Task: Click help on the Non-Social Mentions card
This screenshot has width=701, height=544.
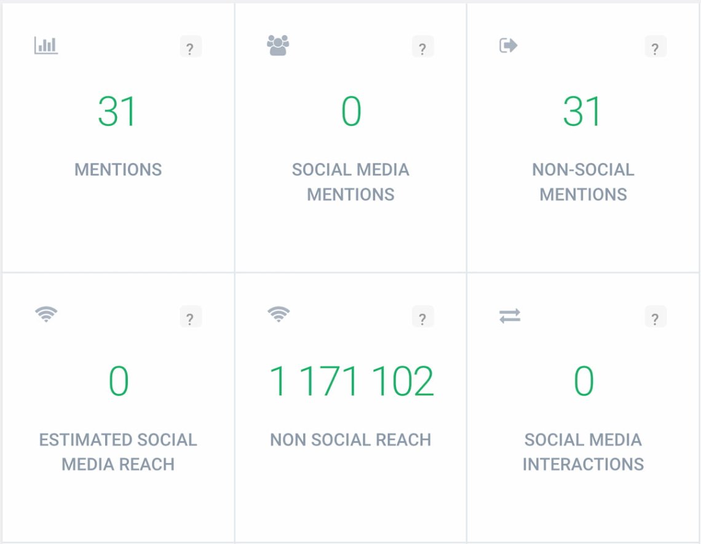Action: (x=655, y=46)
